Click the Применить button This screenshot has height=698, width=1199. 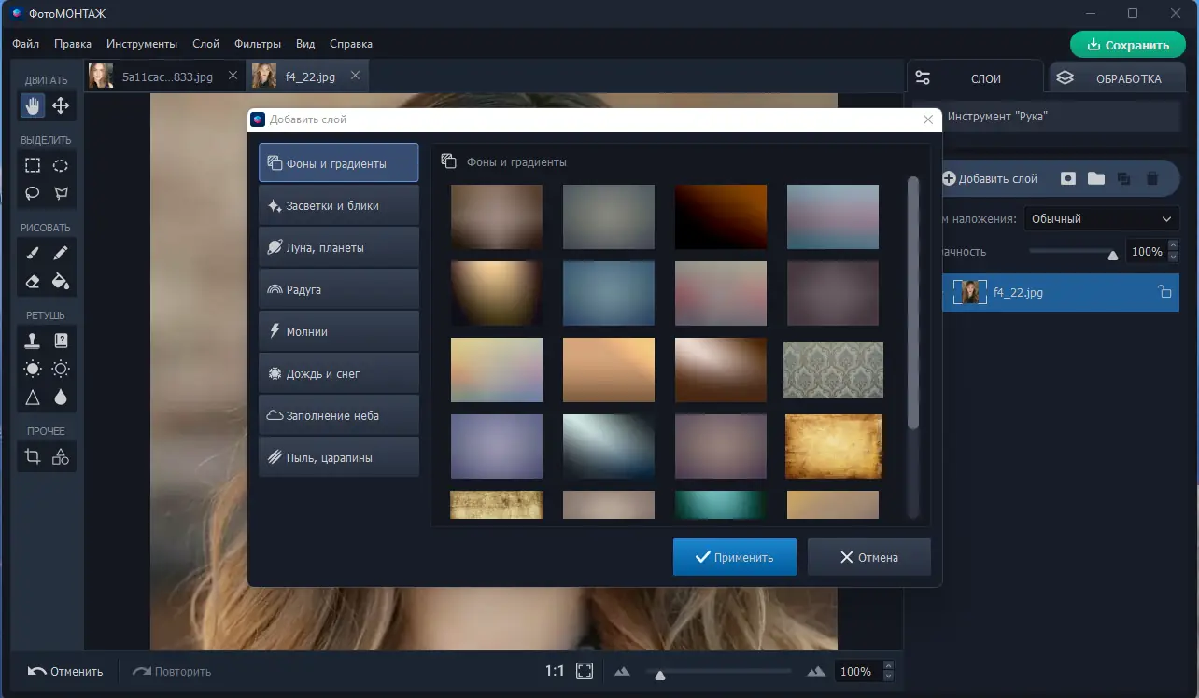735,557
